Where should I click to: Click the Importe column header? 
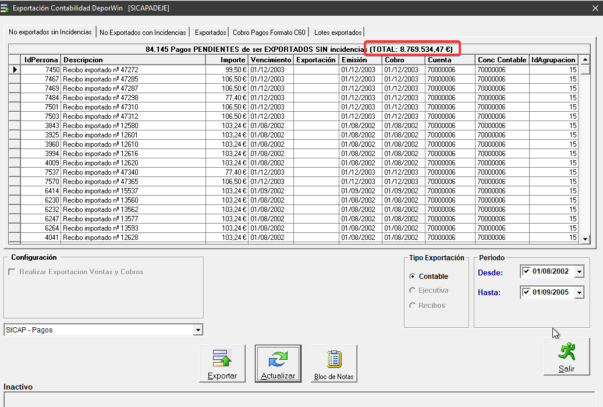(226, 60)
